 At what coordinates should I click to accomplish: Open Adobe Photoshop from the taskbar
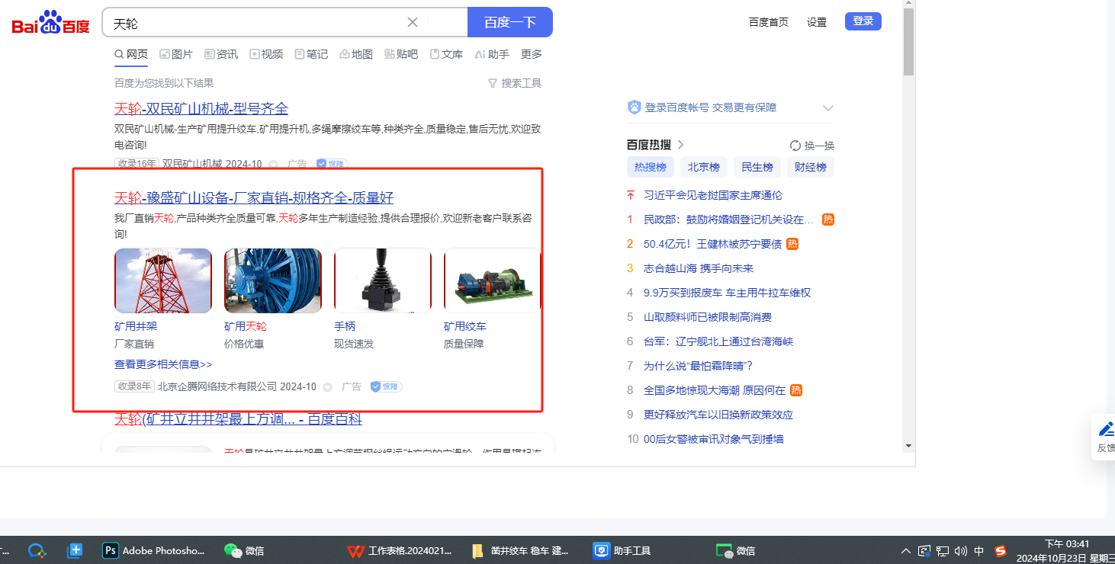click(155, 550)
